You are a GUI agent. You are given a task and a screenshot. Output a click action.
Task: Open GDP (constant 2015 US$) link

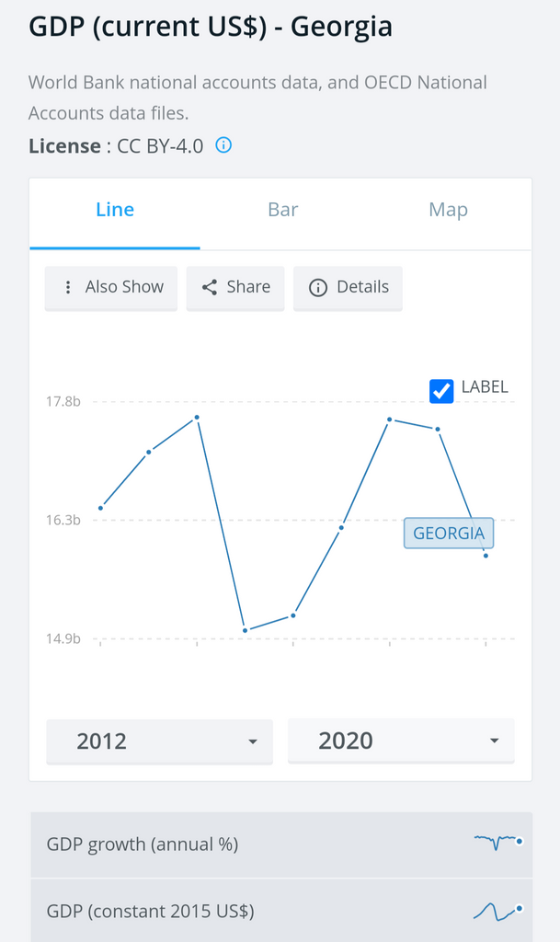click(x=151, y=912)
